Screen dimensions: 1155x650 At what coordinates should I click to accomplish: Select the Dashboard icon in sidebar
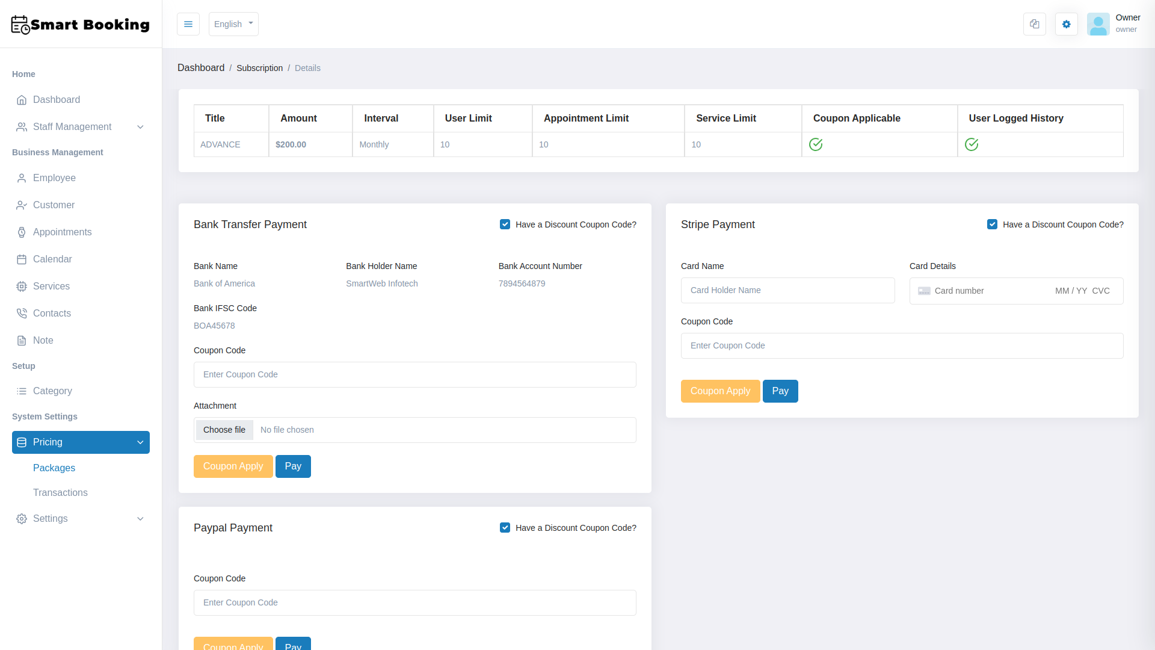[22, 99]
